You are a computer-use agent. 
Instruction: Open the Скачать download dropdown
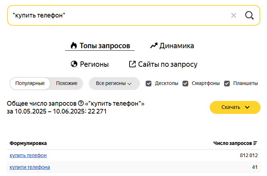point(235,107)
